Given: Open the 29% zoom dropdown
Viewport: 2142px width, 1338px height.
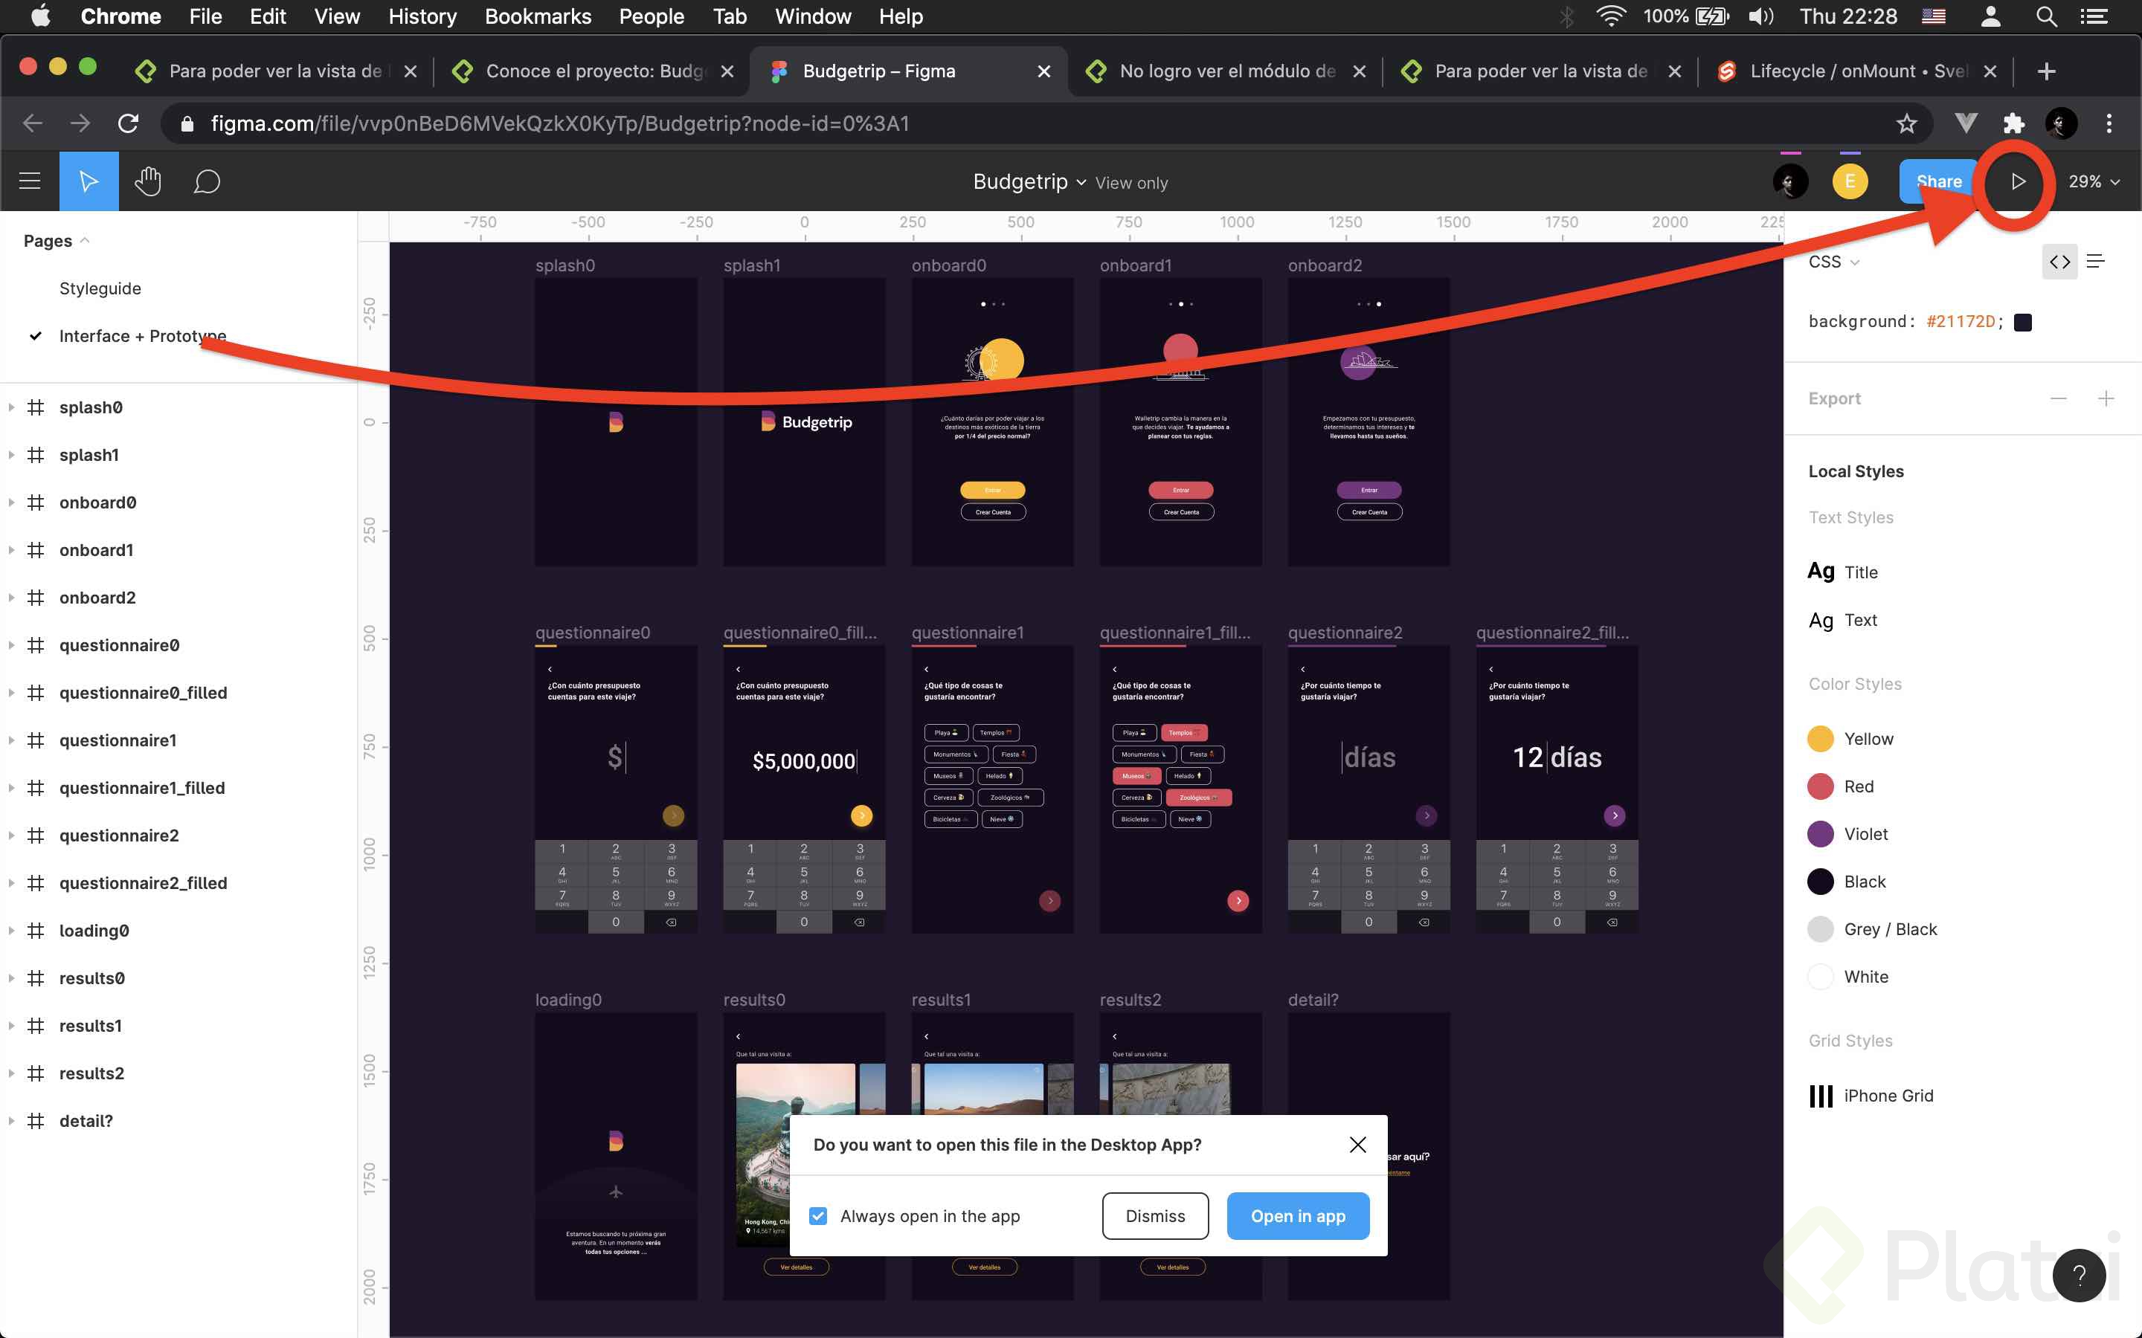Looking at the screenshot, I should click(x=2094, y=181).
